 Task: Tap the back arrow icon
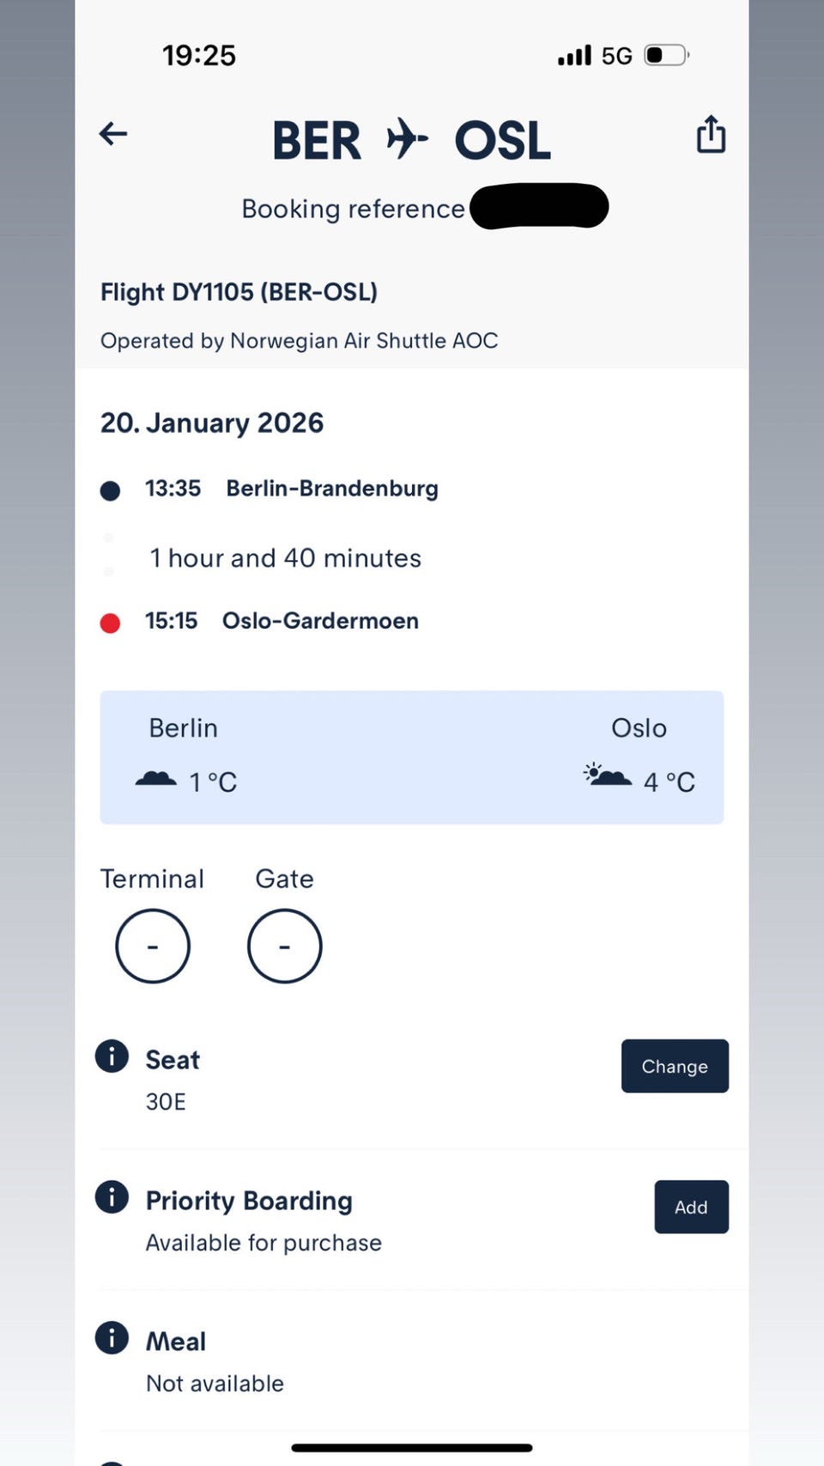(113, 134)
